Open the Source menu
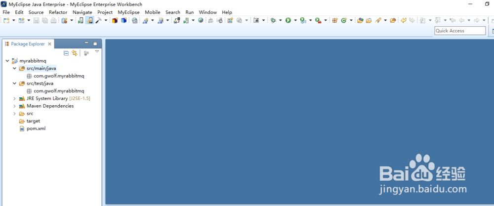Viewport: 494px width, 206px height. (36, 12)
